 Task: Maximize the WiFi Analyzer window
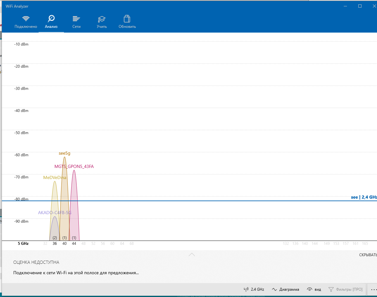point(360,6)
